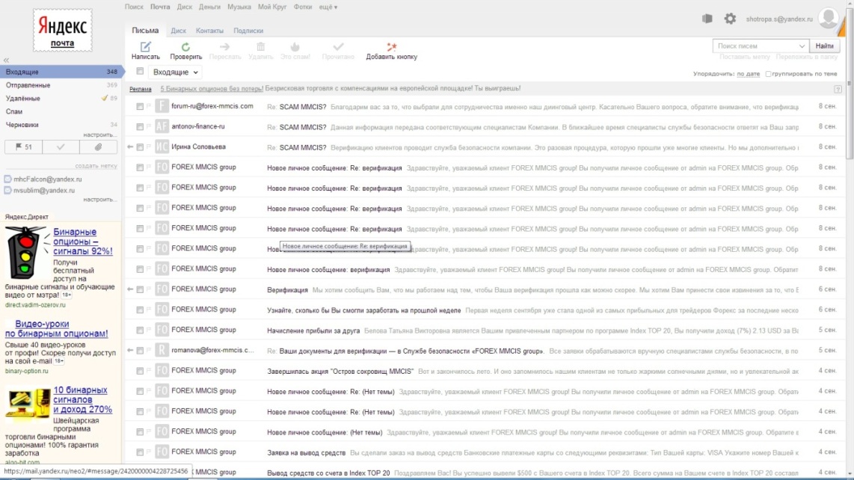Open the Входящие folder with 348 letters
Image resolution: width=854 pixels, height=480 pixels.
(x=61, y=72)
